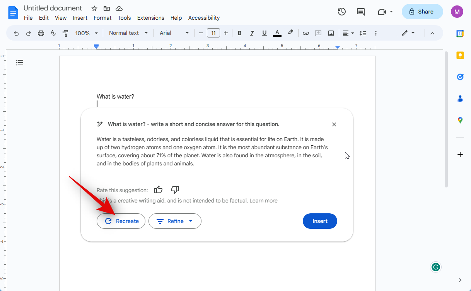Open the Extensions menu
The height and width of the screenshot is (291, 471).
click(x=150, y=18)
